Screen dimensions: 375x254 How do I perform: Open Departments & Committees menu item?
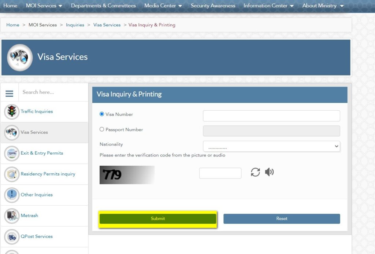point(103,6)
